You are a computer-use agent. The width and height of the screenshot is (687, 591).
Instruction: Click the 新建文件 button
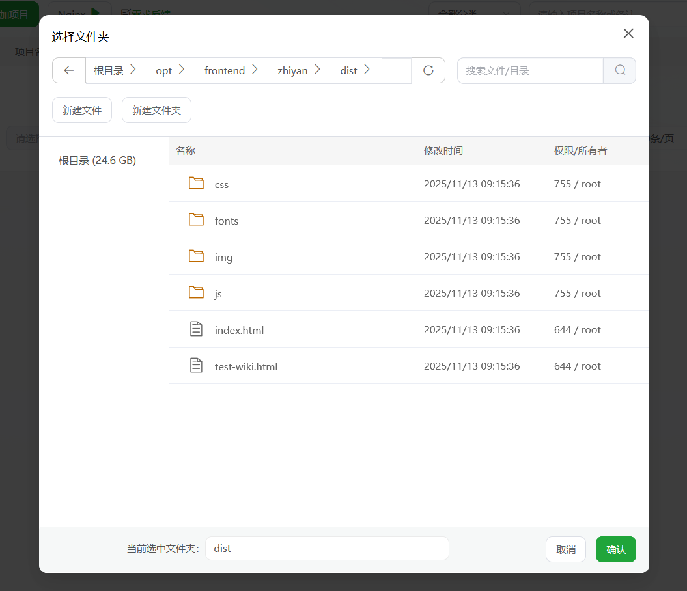(82, 110)
